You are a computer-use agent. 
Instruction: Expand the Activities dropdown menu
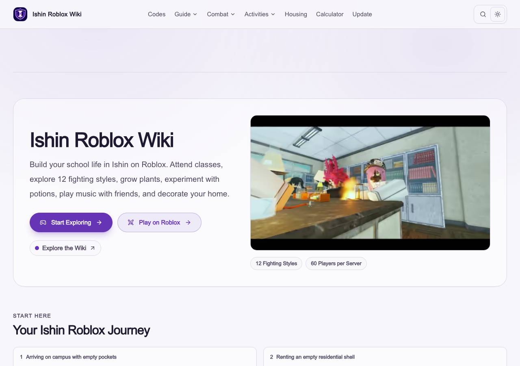pos(260,14)
